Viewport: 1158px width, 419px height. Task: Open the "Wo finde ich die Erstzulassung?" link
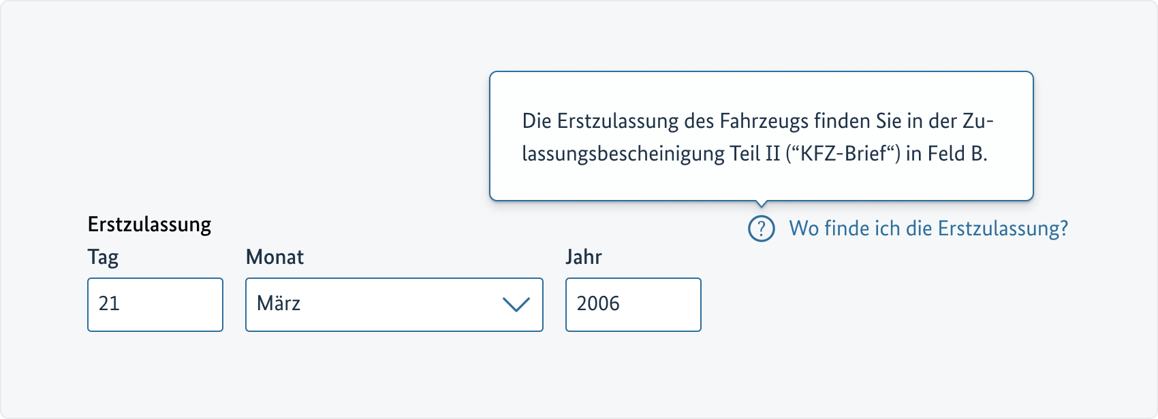[x=928, y=229]
